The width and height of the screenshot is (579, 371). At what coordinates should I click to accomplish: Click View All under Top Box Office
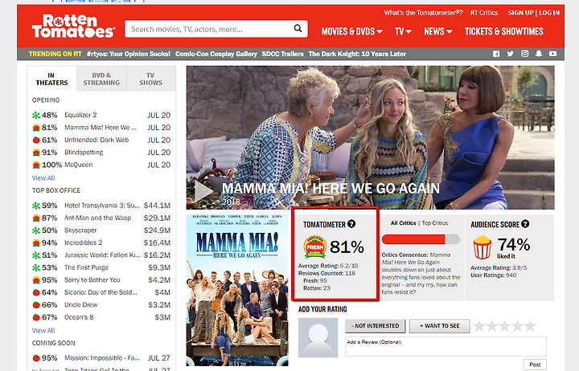click(43, 330)
